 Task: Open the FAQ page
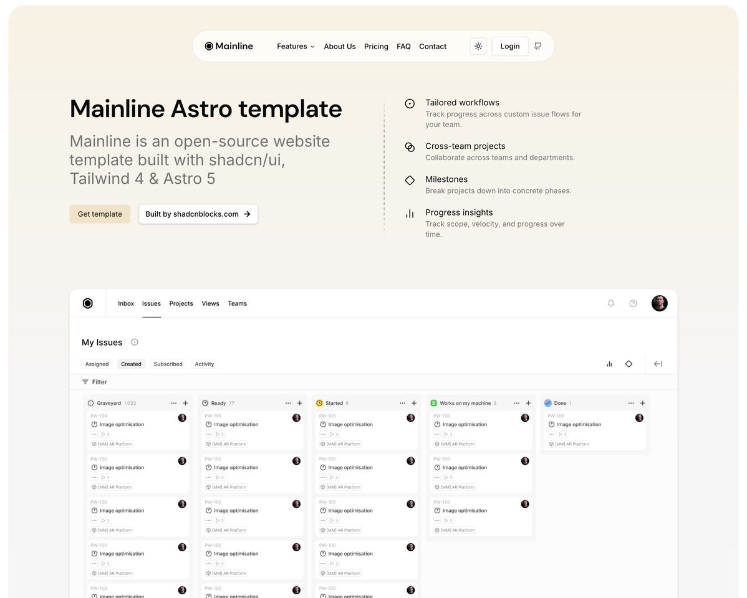click(403, 46)
